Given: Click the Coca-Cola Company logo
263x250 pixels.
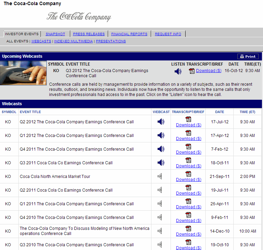Looking at the screenshot, I should [x=79, y=16].
